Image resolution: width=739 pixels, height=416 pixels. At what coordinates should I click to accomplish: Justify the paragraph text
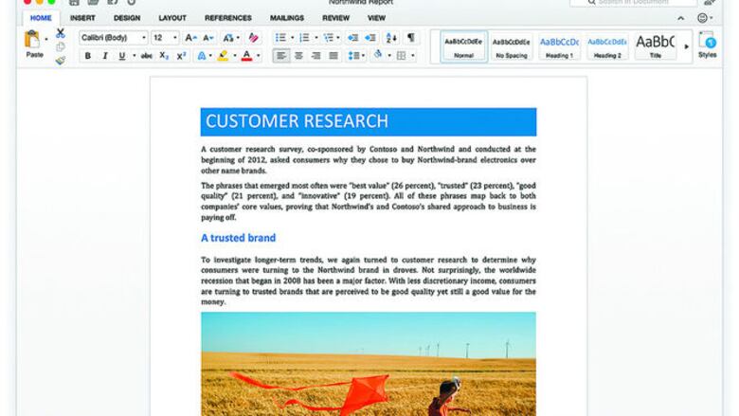[333, 56]
